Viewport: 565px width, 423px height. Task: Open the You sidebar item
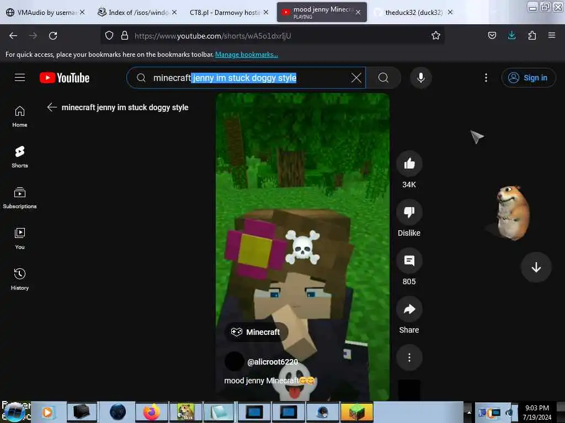(20, 238)
